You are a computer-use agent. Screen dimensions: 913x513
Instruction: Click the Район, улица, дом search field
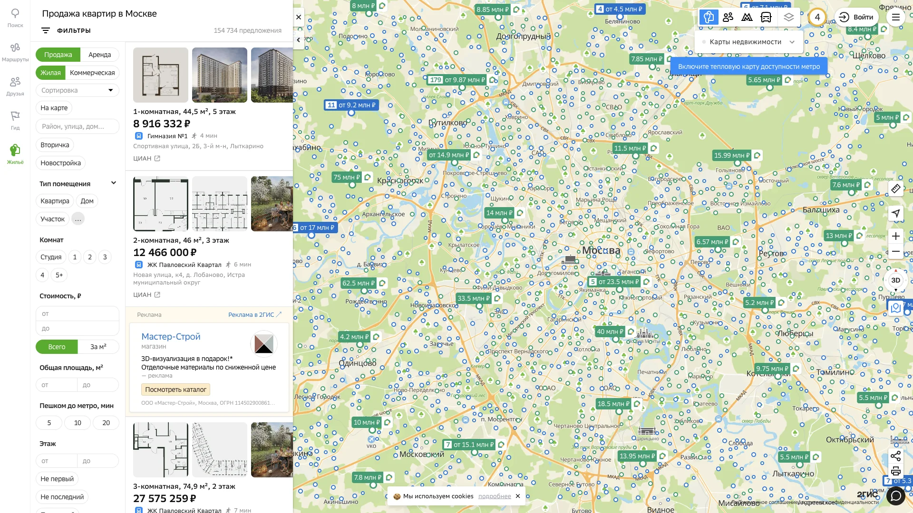[78, 126]
